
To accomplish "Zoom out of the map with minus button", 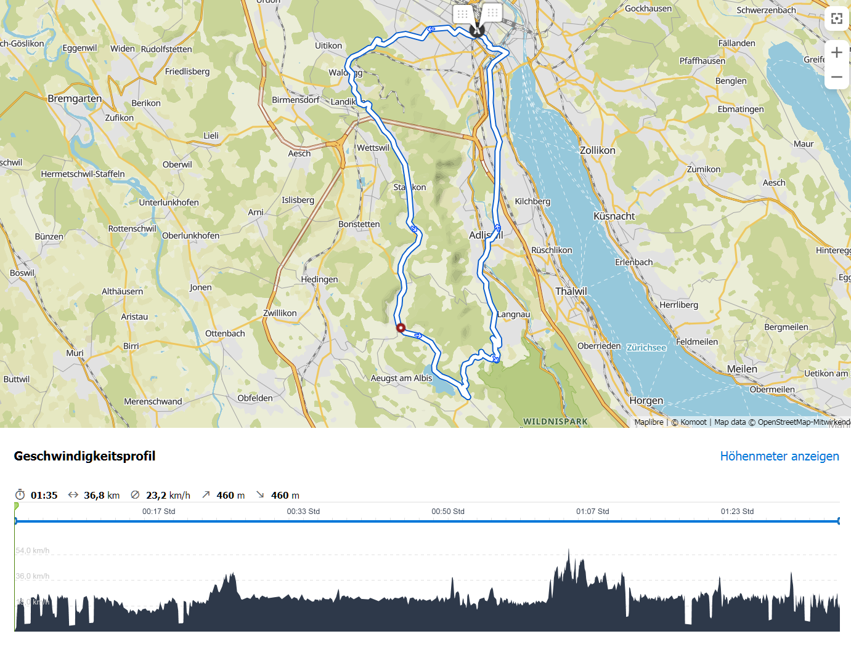I will click(836, 77).
